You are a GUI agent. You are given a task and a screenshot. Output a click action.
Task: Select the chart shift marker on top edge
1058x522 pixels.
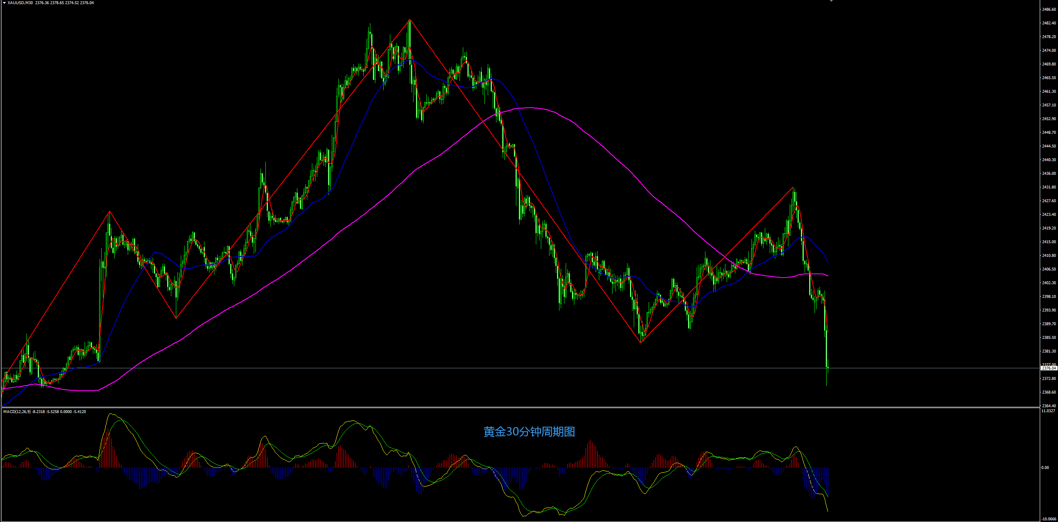pyautogui.click(x=831, y=1)
